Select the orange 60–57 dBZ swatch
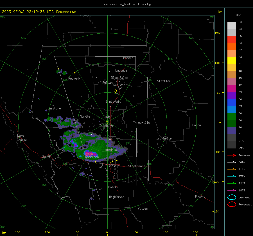This screenshot has width=253, height=236. click(x=232, y=47)
